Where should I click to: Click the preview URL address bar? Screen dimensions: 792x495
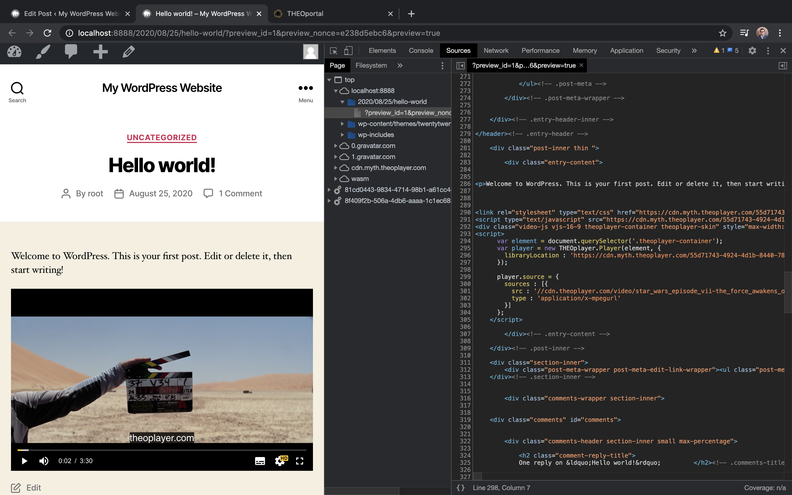[395, 32]
